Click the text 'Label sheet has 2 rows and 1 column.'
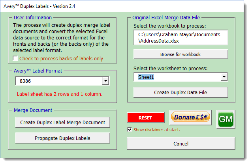250x164 pixels. point(60,94)
